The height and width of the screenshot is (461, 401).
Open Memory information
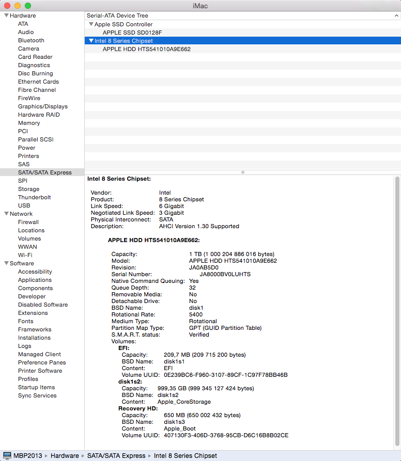pos(29,123)
